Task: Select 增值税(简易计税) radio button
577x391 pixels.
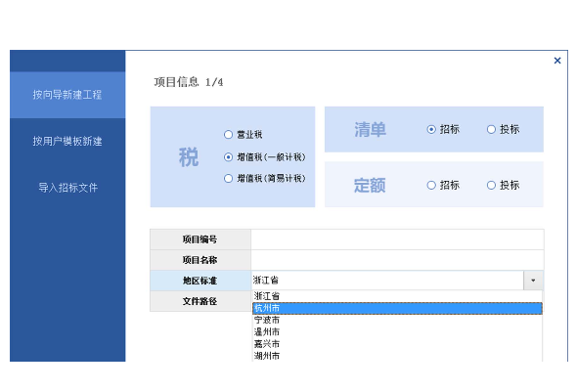Action: (x=228, y=179)
